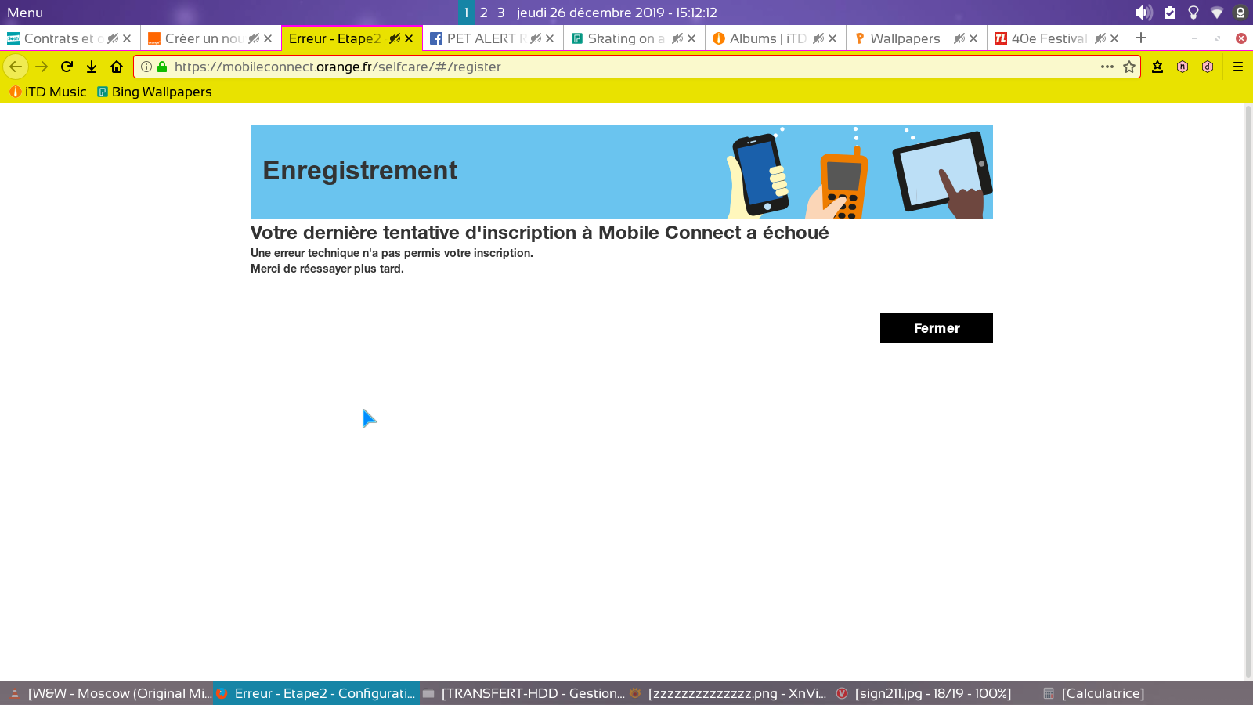Toggle mute on the PET ALERT tab

pyautogui.click(x=536, y=38)
